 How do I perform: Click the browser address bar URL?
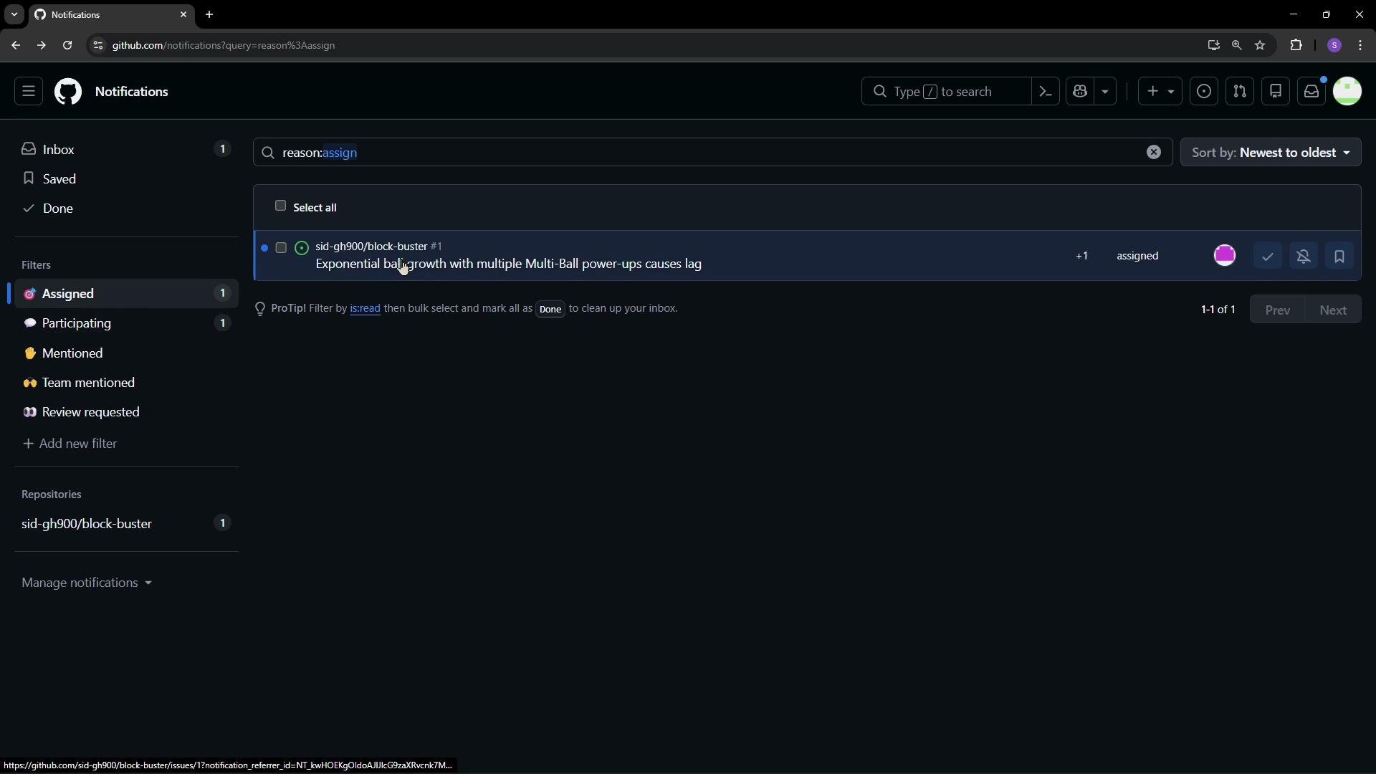tap(224, 45)
